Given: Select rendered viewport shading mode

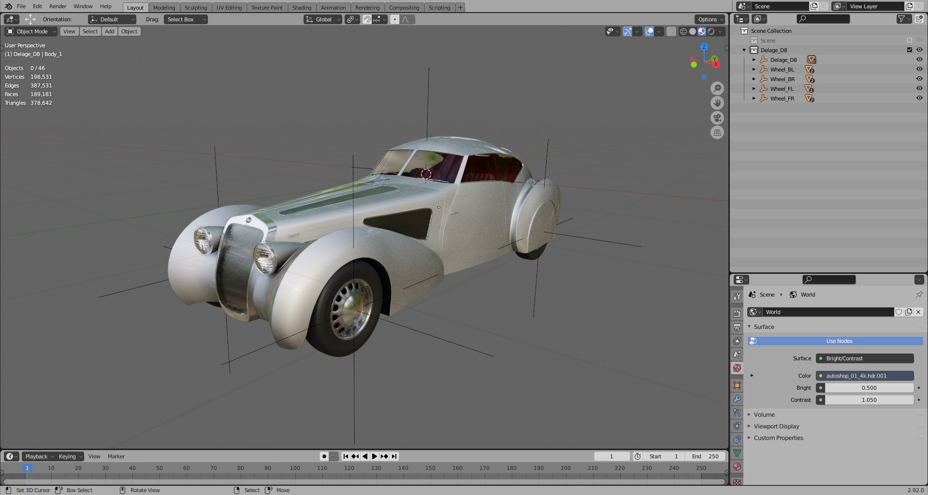Looking at the screenshot, I should [x=711, y=31].
